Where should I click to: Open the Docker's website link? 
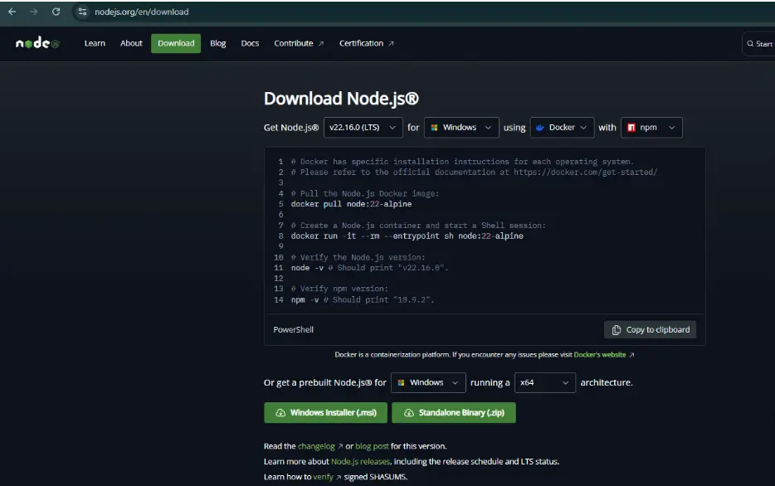pyautogui.click(x=600, y=355)
